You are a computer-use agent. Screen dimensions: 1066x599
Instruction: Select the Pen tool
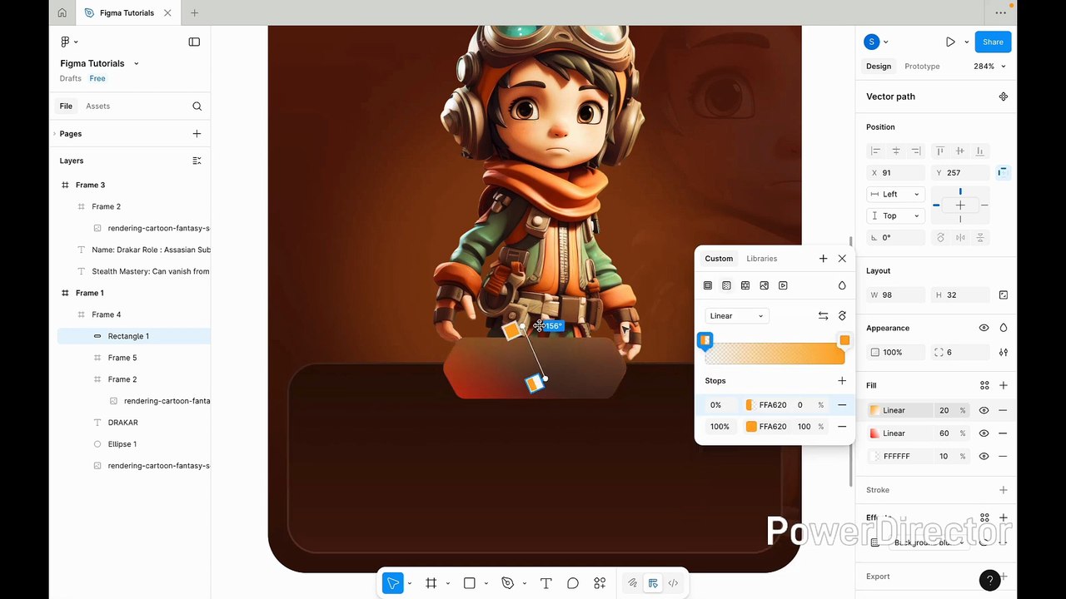tap(508, 583)
